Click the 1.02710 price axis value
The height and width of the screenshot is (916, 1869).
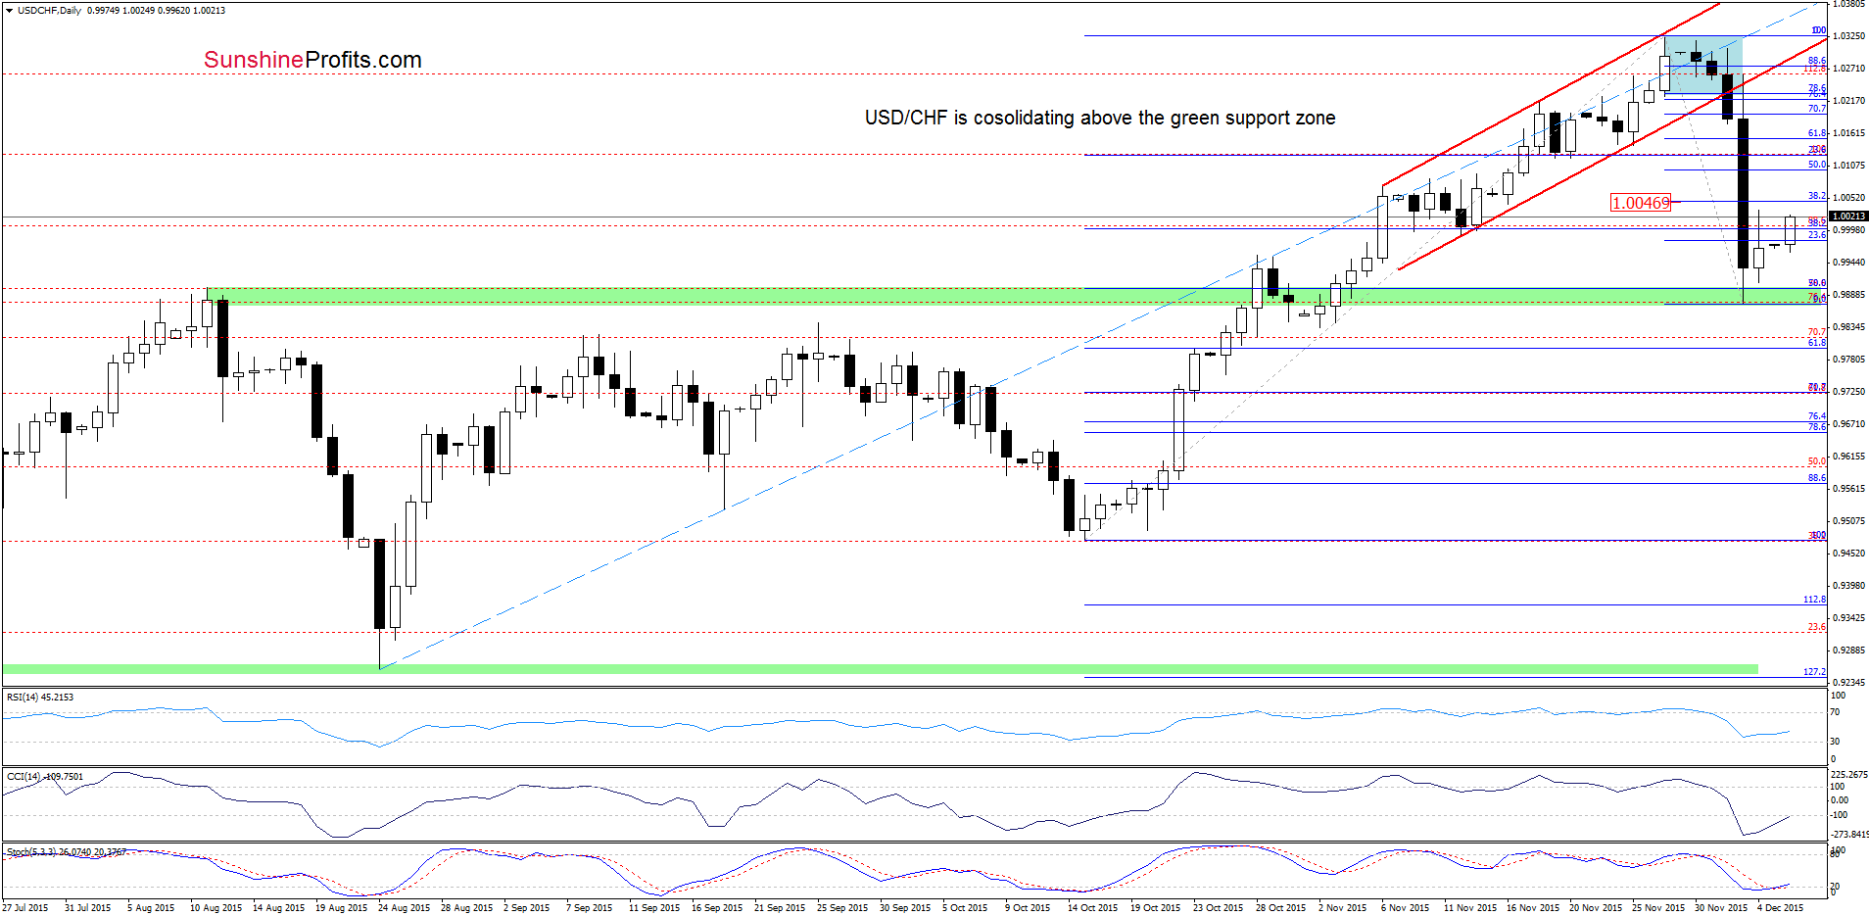(1848, 69)
